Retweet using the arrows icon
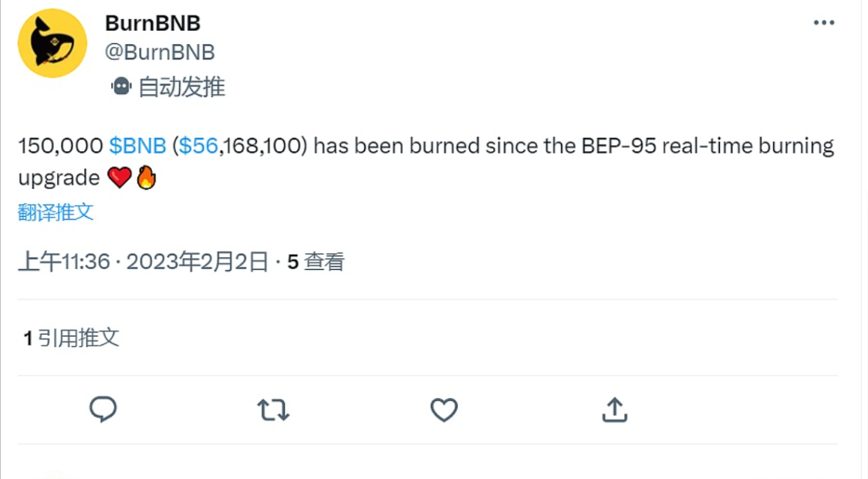The height and width of the screenshot is (479, 868). click(273, 410)
